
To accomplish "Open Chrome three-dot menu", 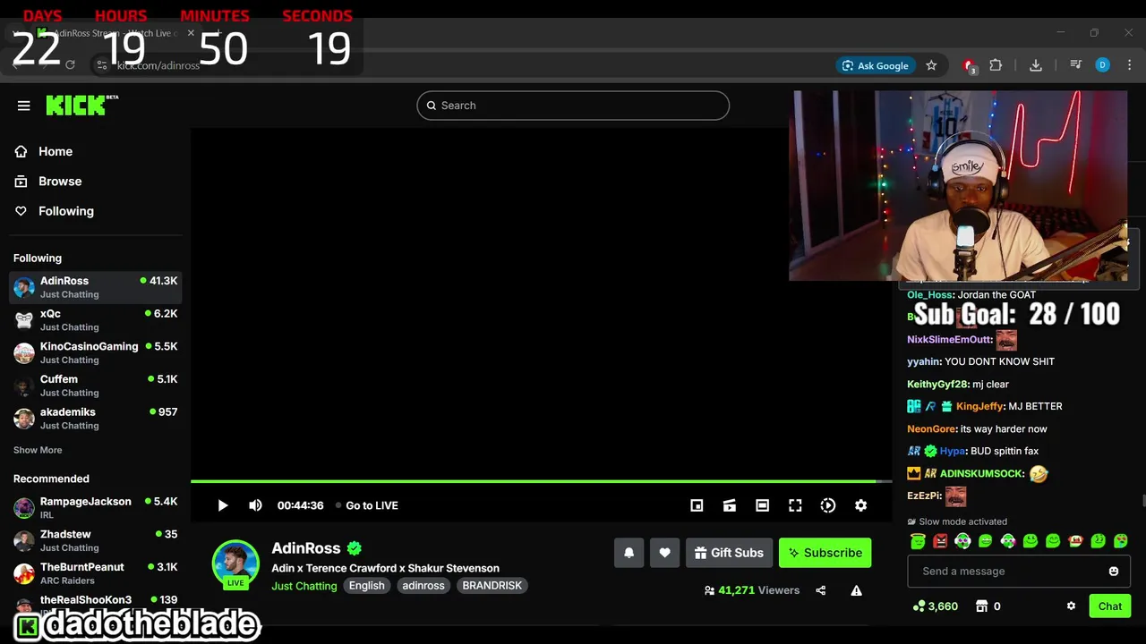I will tap(1129, 65).
